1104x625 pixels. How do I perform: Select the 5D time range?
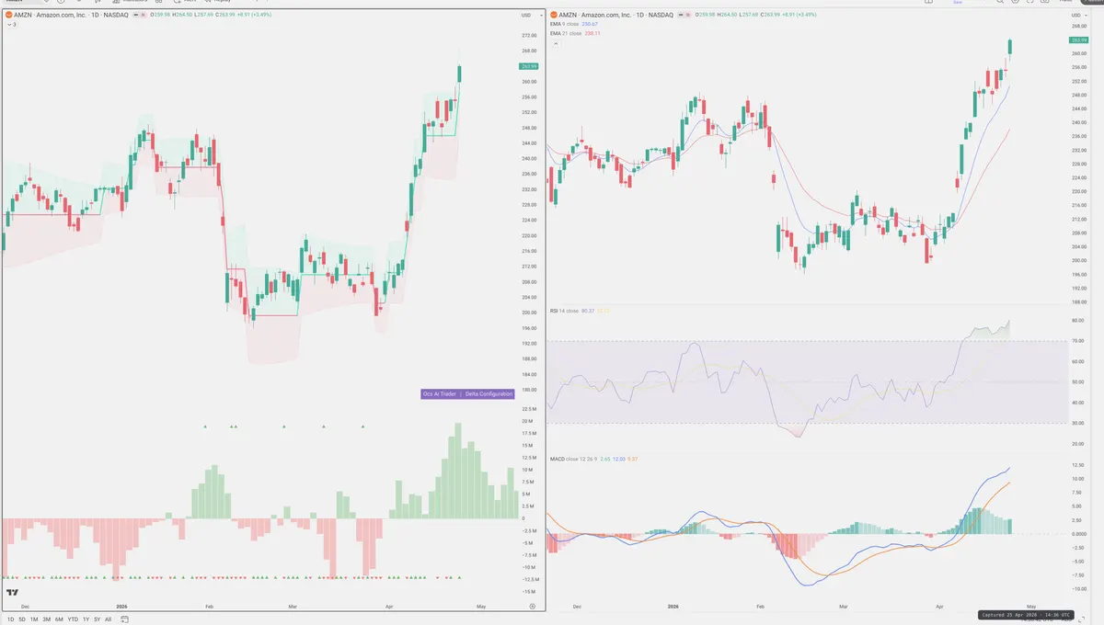coord(23,619)
